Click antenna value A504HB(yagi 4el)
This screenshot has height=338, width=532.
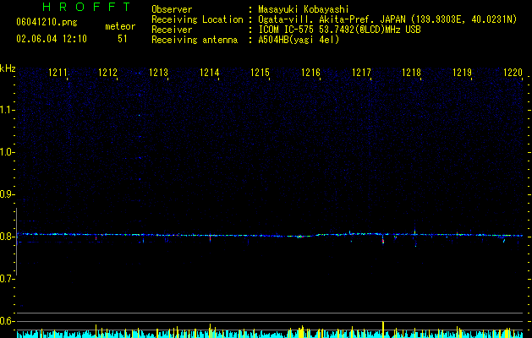pos(299,40)
